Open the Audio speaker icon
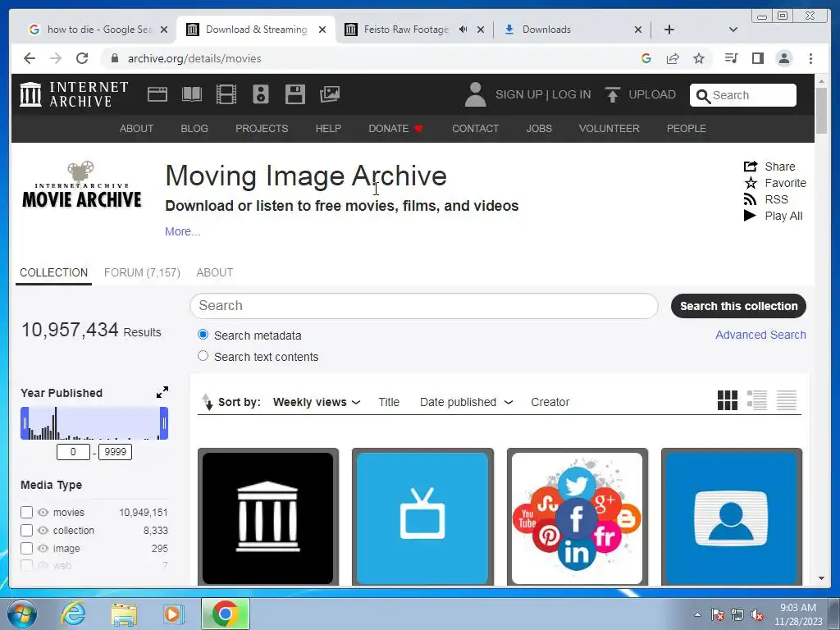Image resolution: width=840 pixels, height=630 pixels. tap(261, 94)
